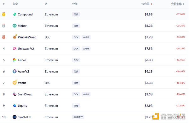Click the Synthetix logo icon
189x123 pixels.
click(x=14, y=117)
